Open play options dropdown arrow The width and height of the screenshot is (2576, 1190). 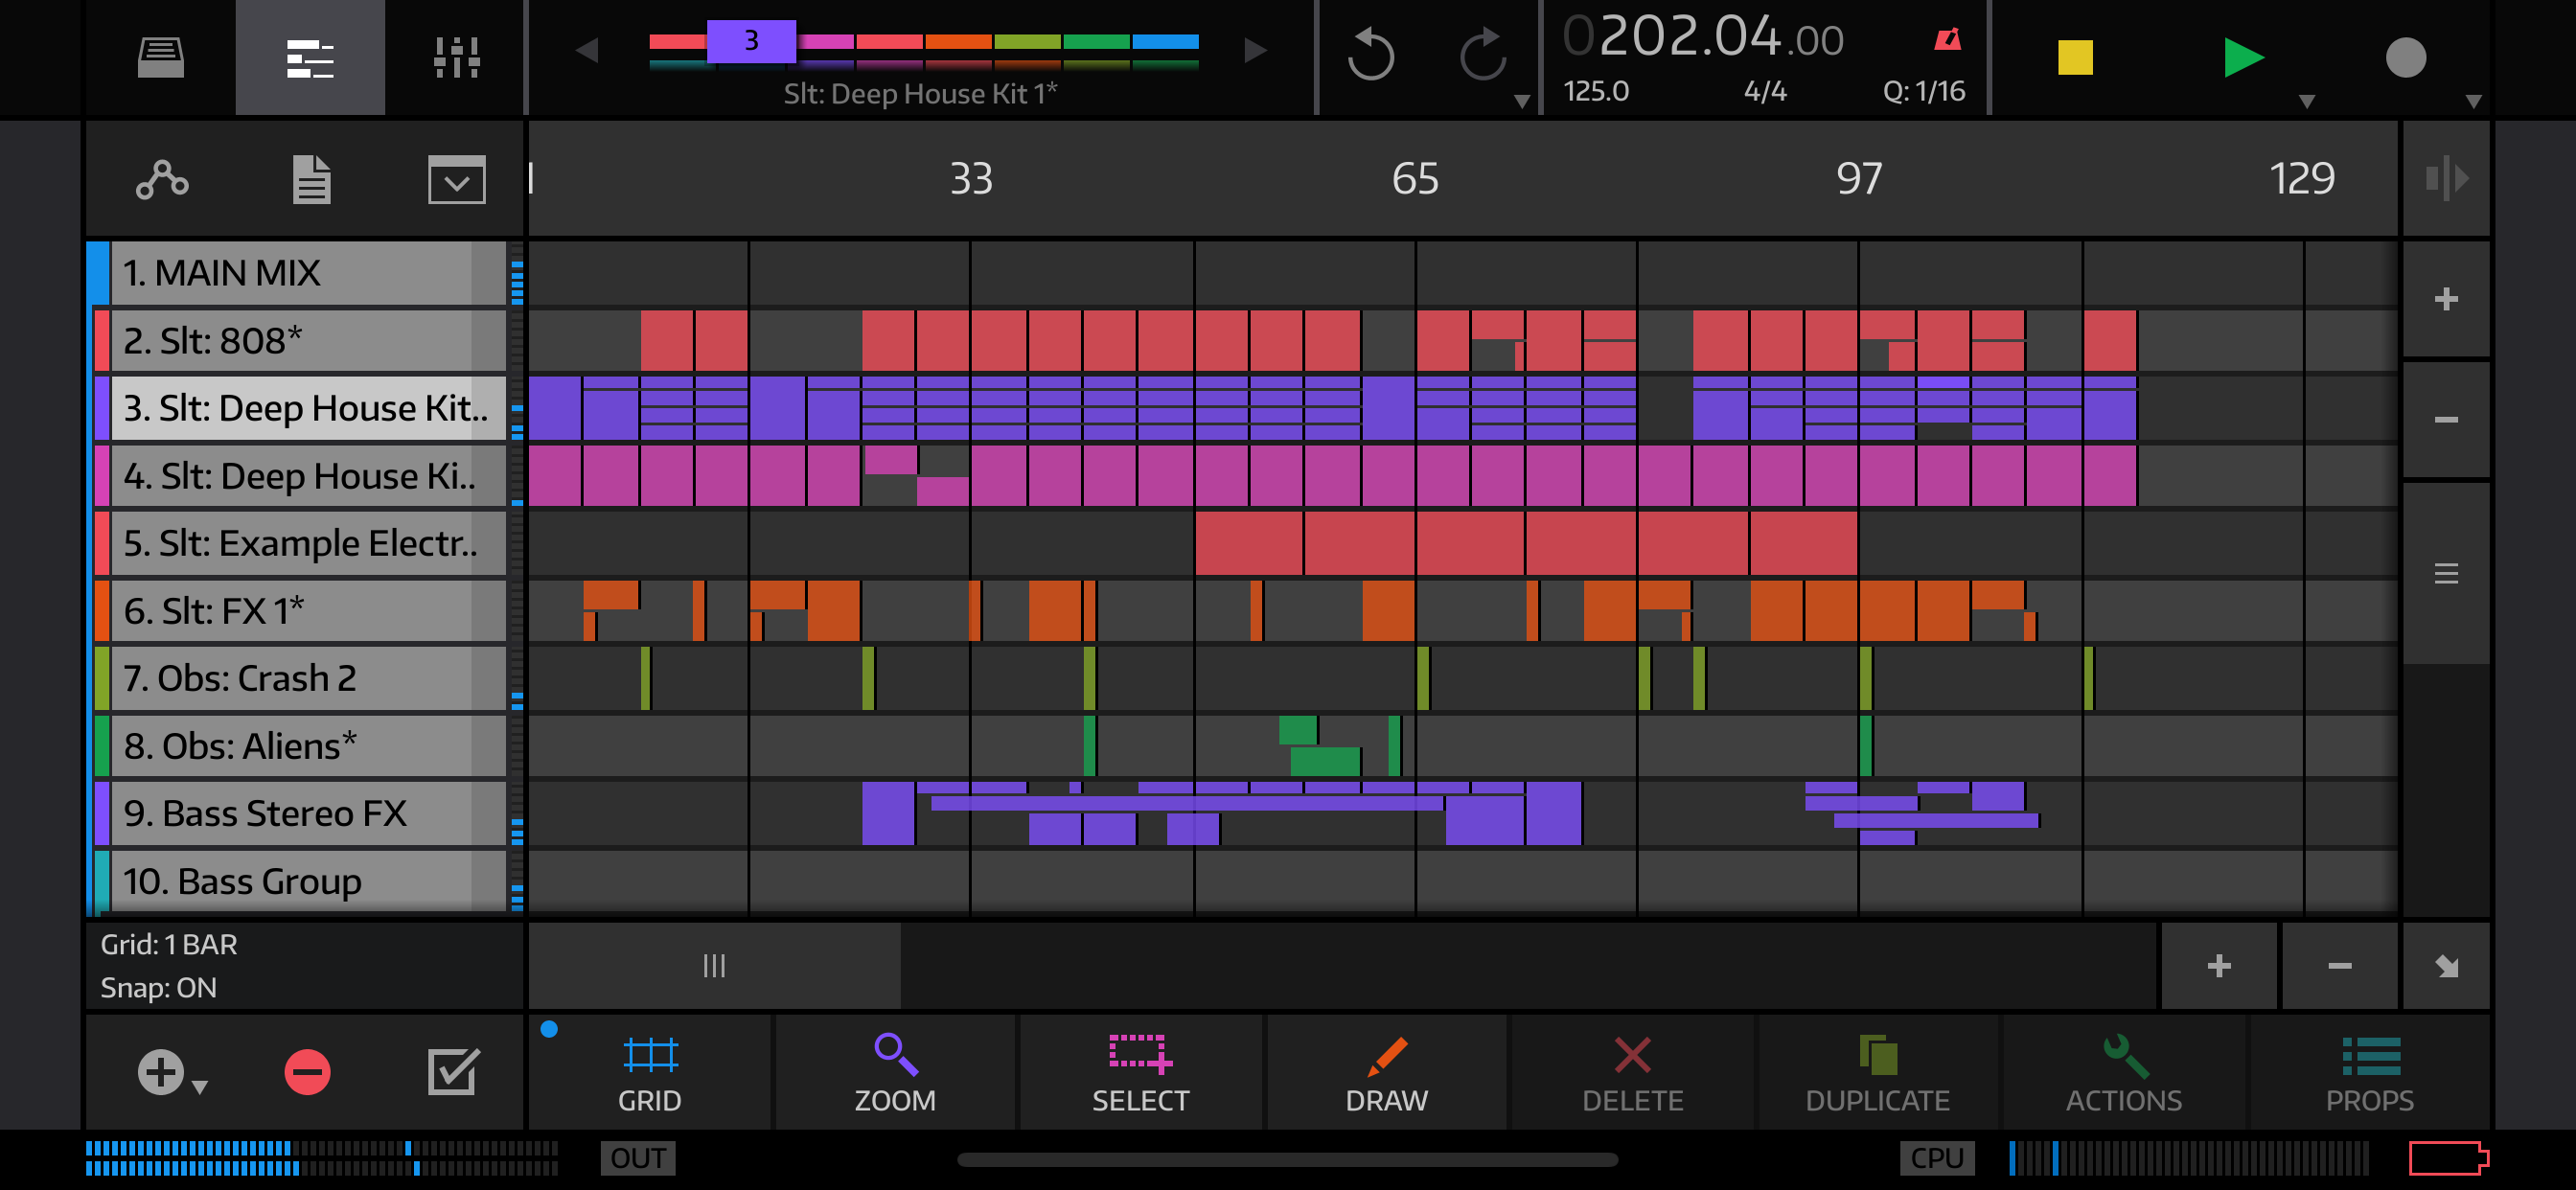[x=2307, y=101]
